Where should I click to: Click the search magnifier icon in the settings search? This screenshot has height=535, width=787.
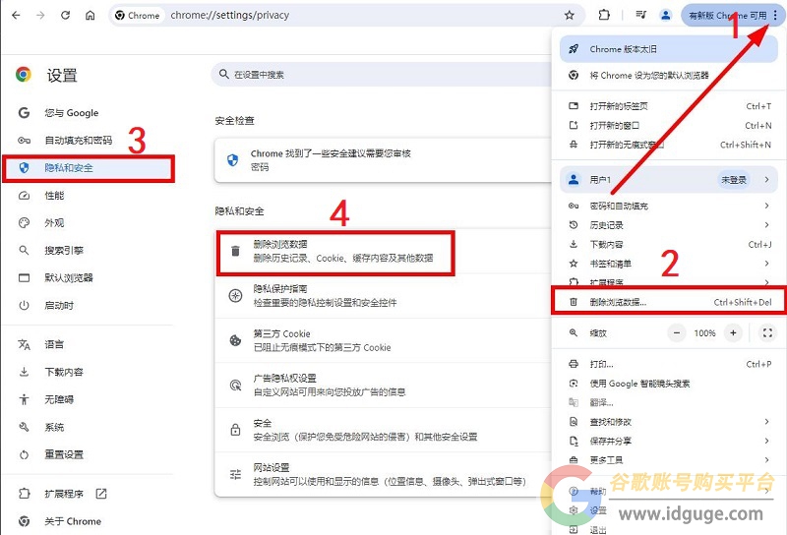224,75
